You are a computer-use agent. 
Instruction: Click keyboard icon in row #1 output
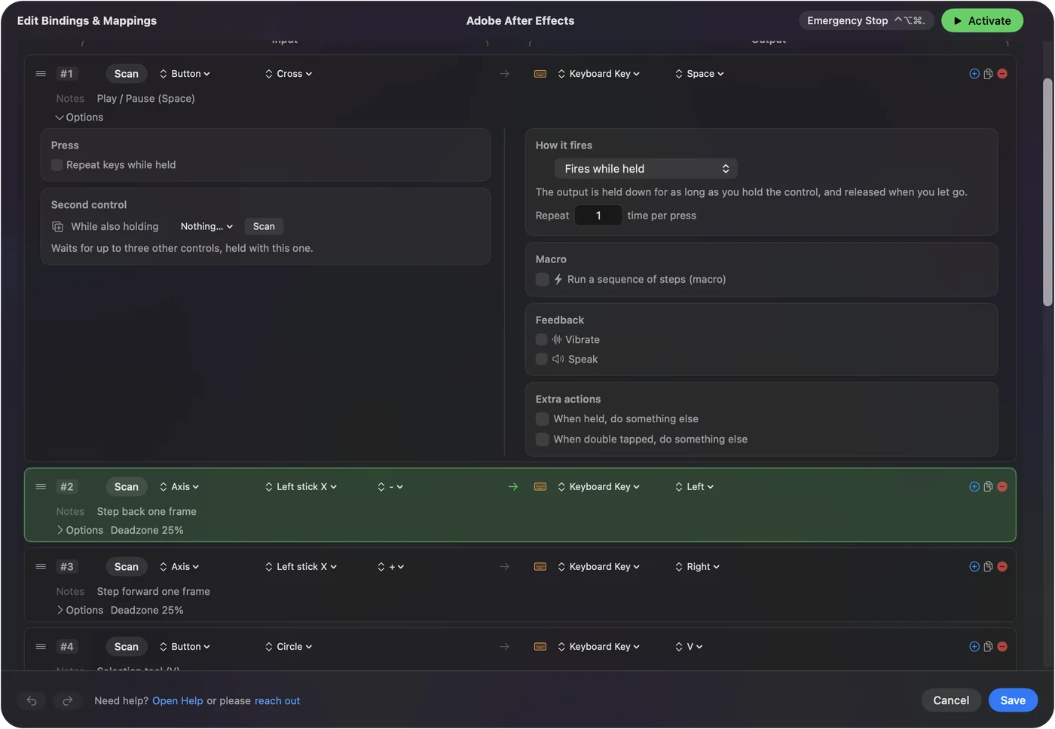[540, 74]
